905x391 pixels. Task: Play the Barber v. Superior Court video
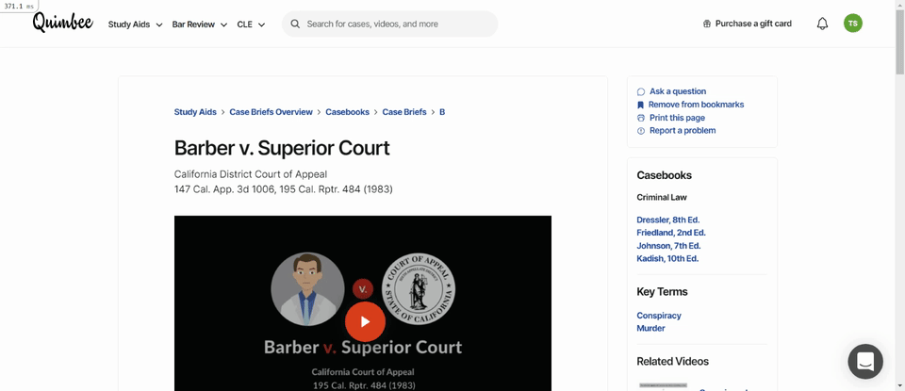(365, 321)
